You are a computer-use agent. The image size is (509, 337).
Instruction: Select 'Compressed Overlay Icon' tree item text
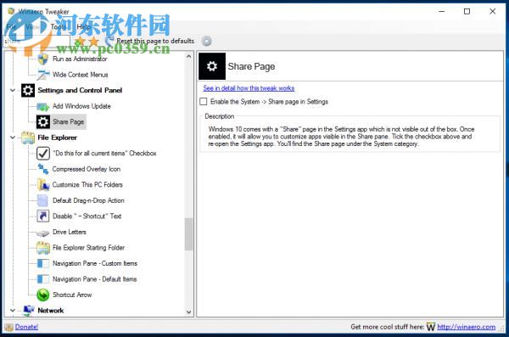(87, 169)
